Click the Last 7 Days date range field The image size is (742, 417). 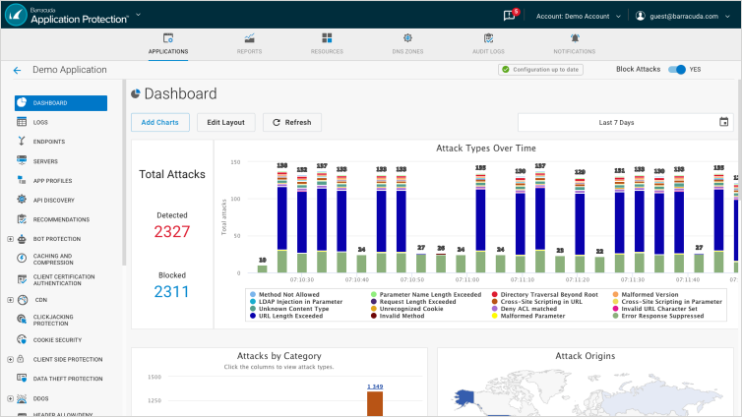[616, 122]
